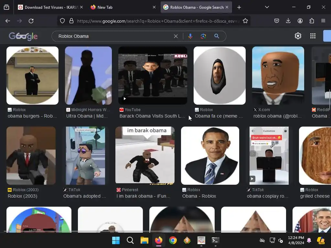Open the terminal app in taskbar
The image size is (331, 248).
pos(216,240)
